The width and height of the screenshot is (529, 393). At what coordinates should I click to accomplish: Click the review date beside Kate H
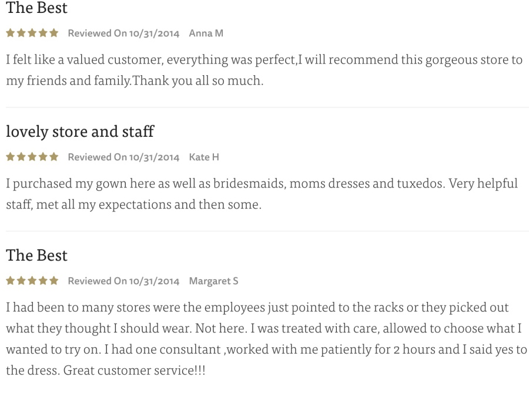[123, 157]
